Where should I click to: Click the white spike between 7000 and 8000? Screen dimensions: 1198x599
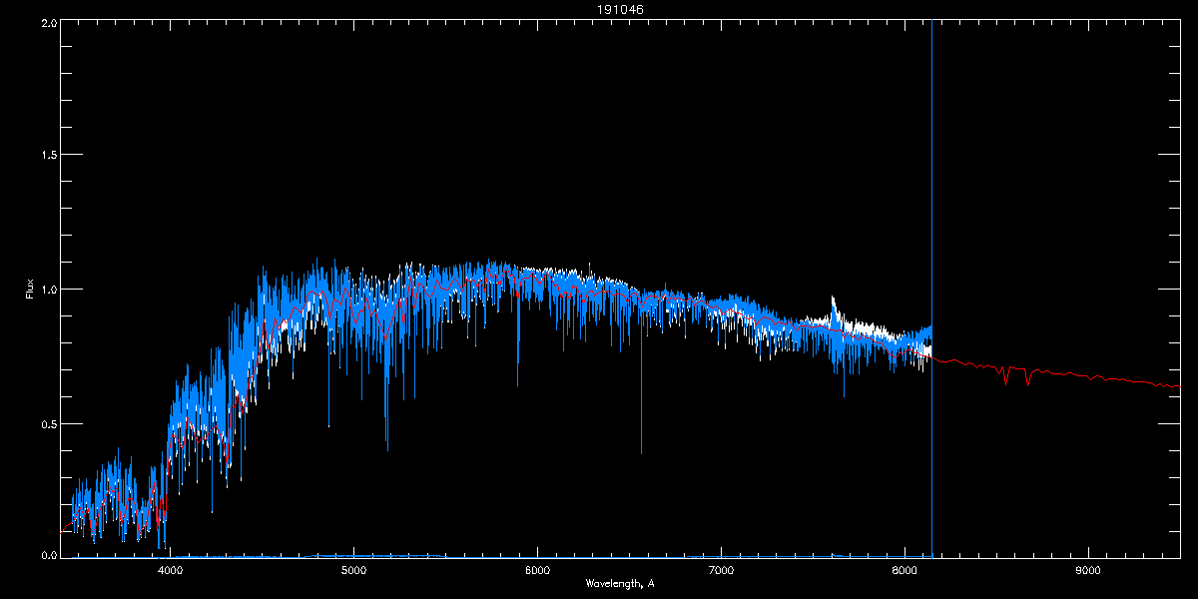click(x=834, y=302)
